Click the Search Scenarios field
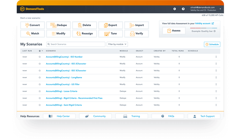This screenshot has width=241, height=139. pyautogui.click(x=76, y=44)
